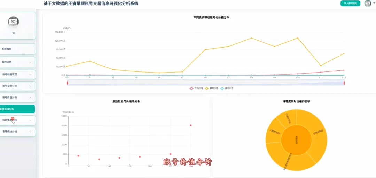Click the scatter point at 125 skins
The width and height of the screenshot is (376, 178).
[x=119, y=158]
